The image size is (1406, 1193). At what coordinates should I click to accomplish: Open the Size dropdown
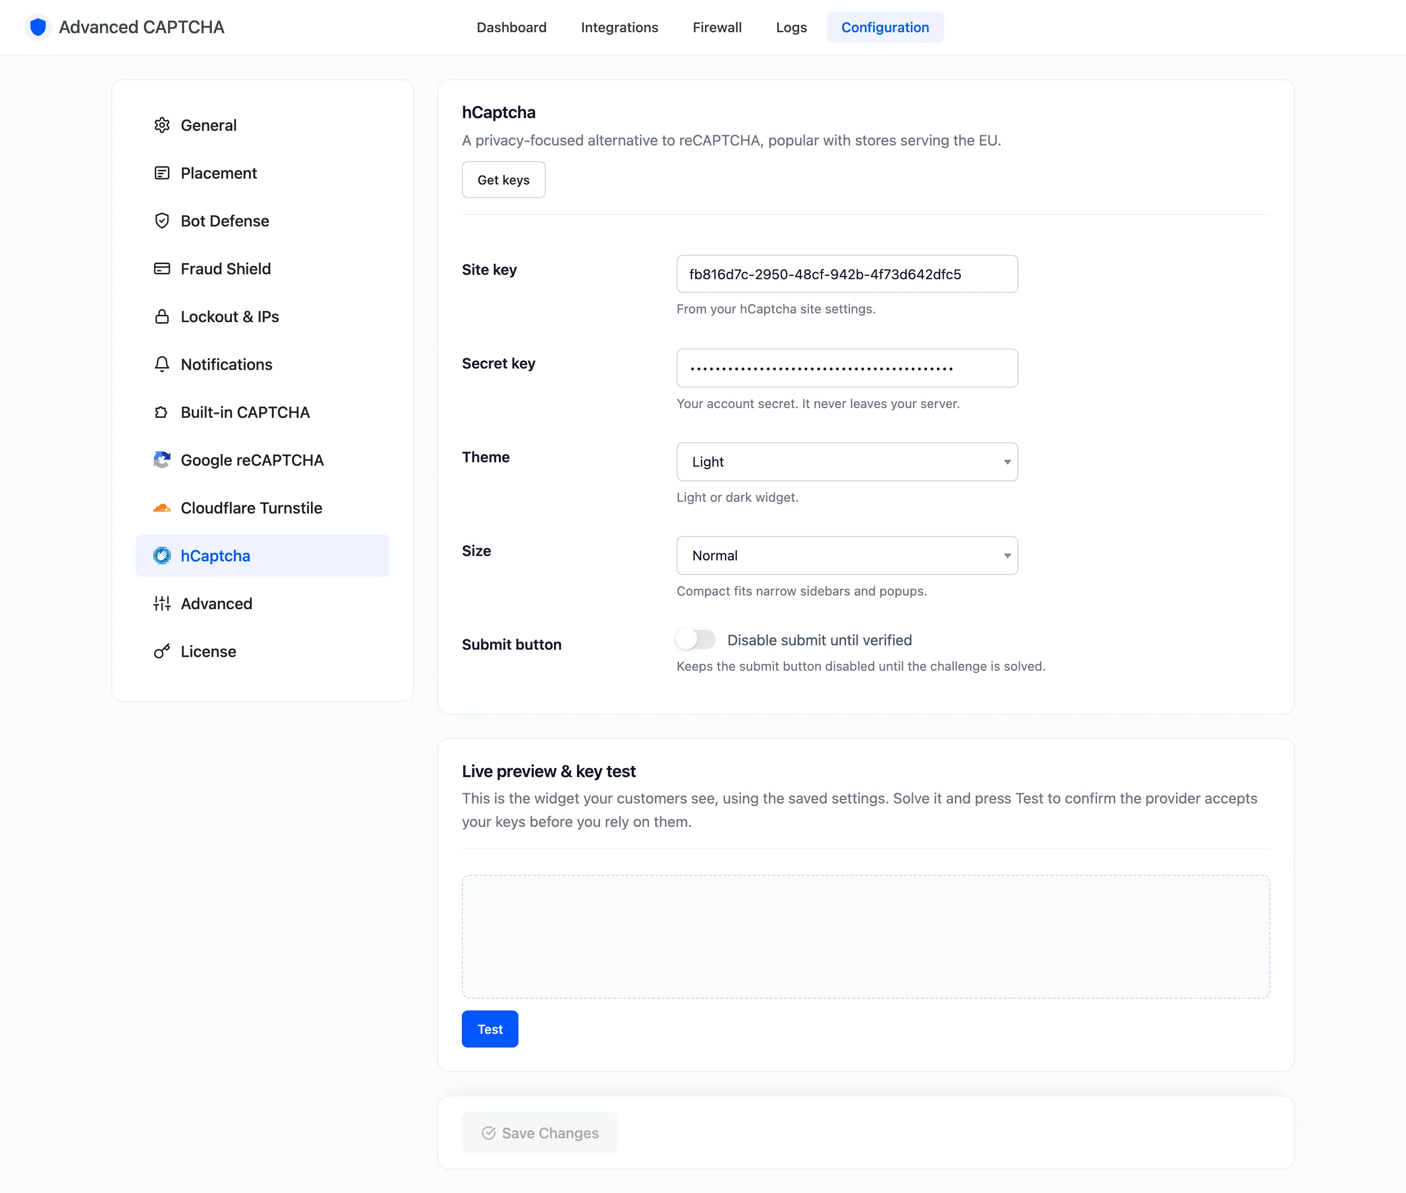[x=847, y=556]
